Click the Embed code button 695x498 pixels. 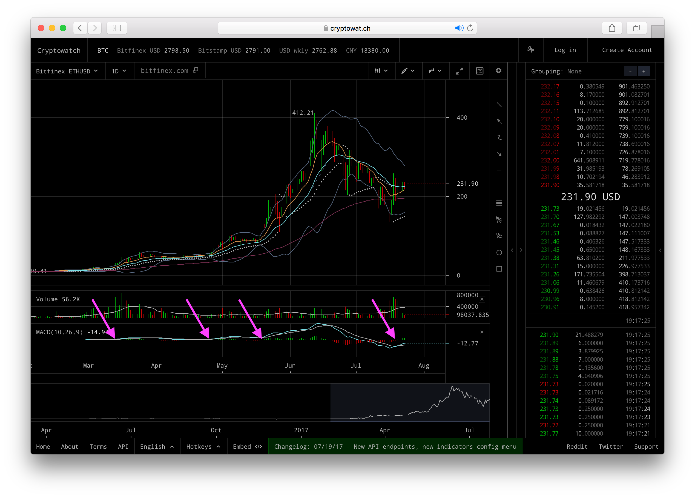click(x=247, y=447)
